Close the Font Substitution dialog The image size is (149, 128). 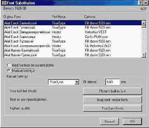145,3
